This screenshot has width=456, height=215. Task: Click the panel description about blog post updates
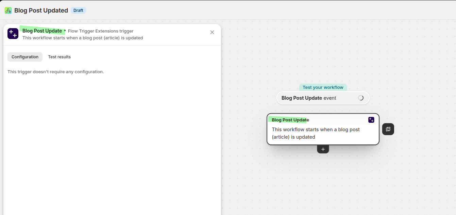tap(83, 38)
